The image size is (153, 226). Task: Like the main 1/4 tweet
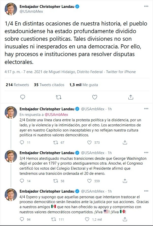tap(95, 97)
